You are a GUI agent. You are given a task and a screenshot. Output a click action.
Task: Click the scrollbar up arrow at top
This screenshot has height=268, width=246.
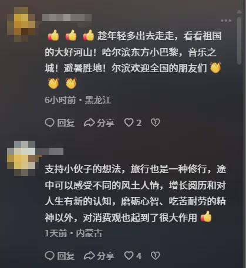[239, 12]
